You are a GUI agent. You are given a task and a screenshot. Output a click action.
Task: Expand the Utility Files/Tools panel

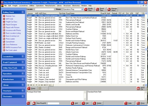coord(23,68)
